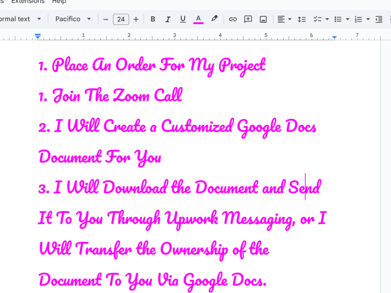Expand the alignment options arrow
391x293 pixels.
tap(290, 19)
